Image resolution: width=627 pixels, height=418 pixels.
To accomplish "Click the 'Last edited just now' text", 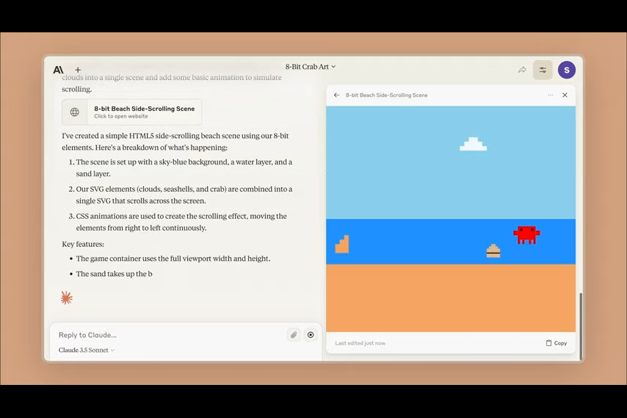I will [360, 343].
